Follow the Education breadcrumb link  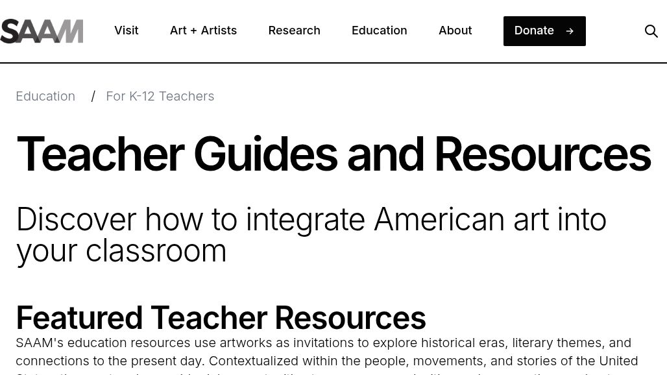tap(45, 96)
